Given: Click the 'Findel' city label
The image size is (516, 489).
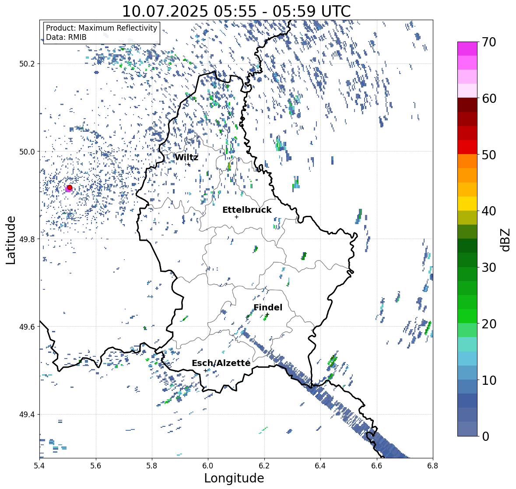Looking at the screenshot, I should click(x=268, y=307).
